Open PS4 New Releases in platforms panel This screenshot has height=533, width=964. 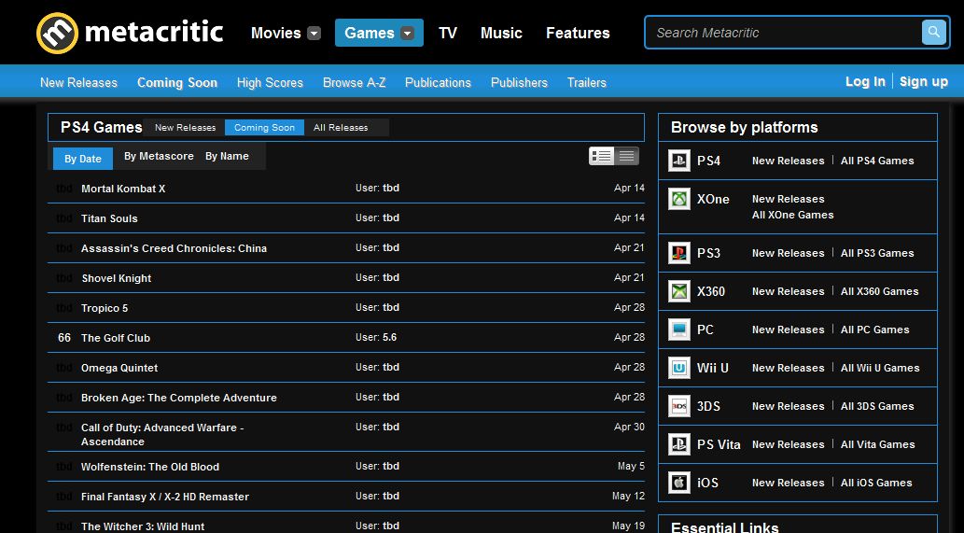pyautogui.click(x=789, y=161)
